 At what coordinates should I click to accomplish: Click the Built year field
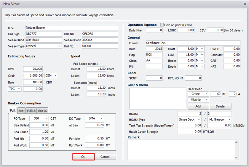154,49
